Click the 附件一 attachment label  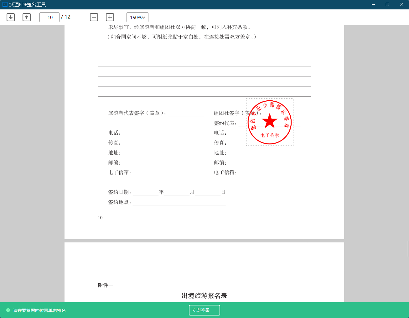(x=105, y=285)
